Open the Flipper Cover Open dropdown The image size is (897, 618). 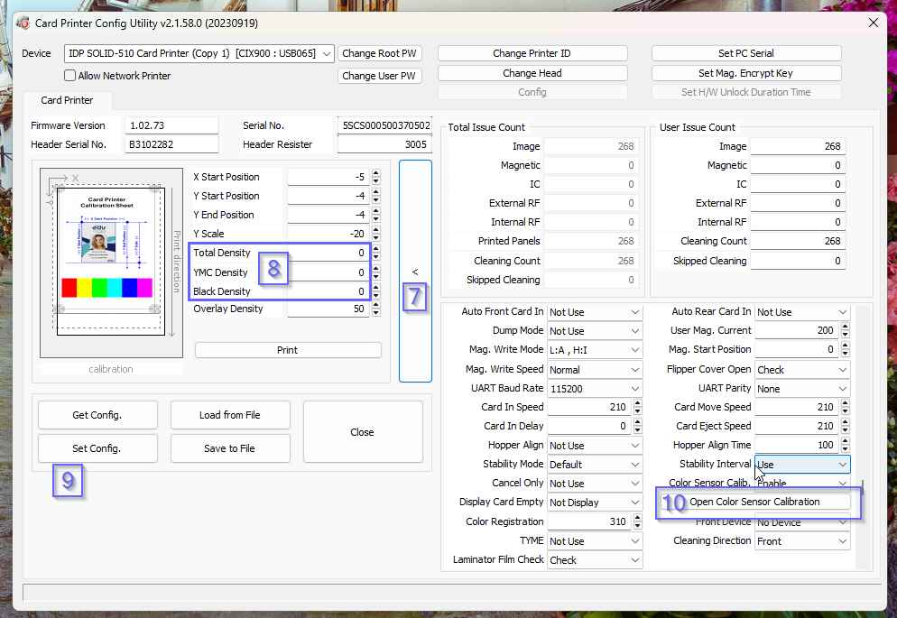point(802,370)
